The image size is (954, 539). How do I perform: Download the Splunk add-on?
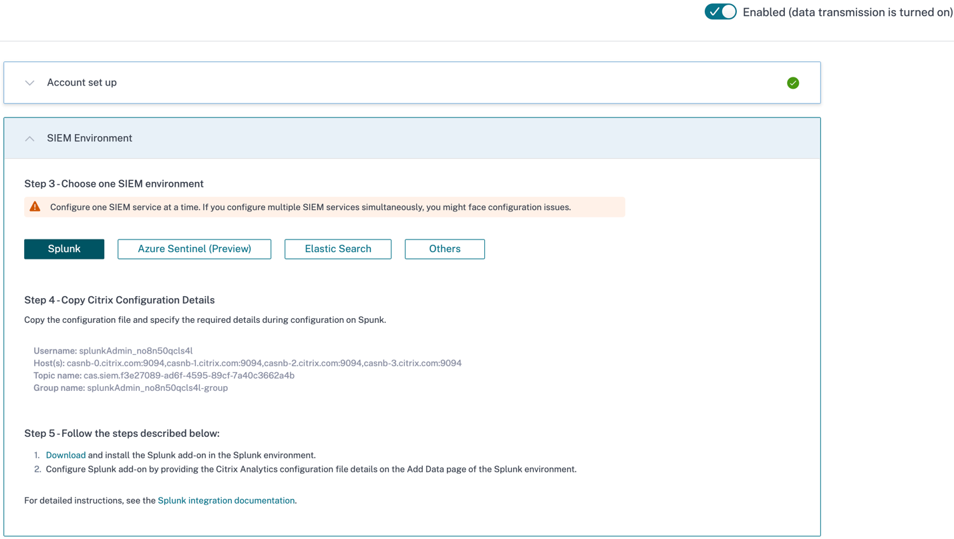(x=65, y=455)
